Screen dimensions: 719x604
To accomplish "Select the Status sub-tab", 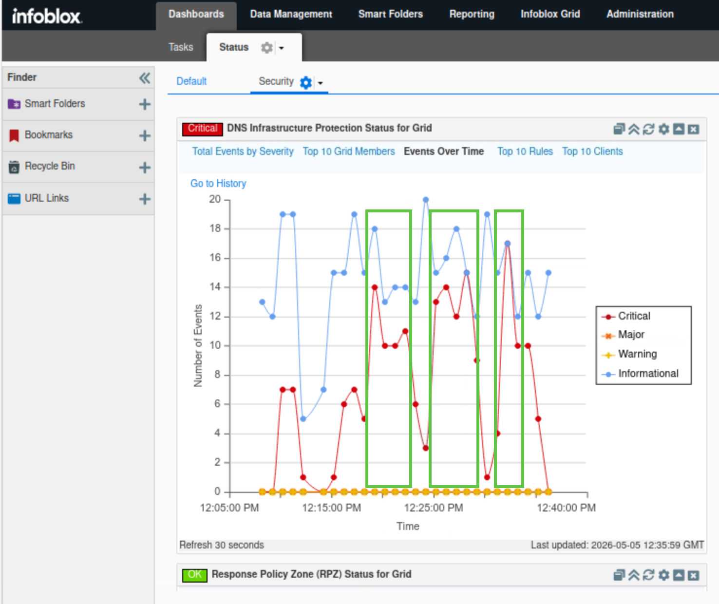I will coord(234,47).
